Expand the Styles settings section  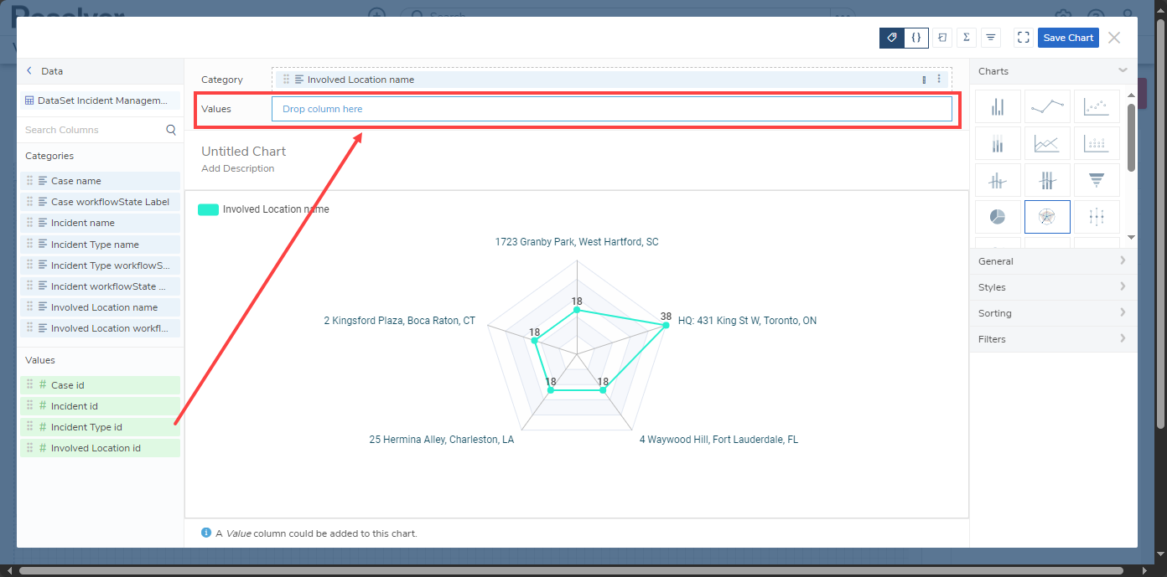tap(1053, 287)
